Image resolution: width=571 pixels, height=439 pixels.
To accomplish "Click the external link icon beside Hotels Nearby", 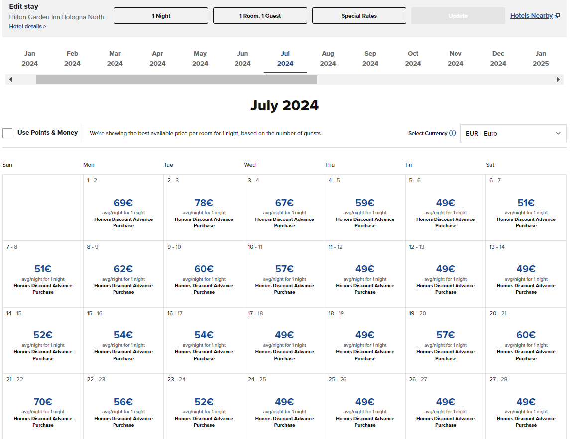I will point(557,16).
